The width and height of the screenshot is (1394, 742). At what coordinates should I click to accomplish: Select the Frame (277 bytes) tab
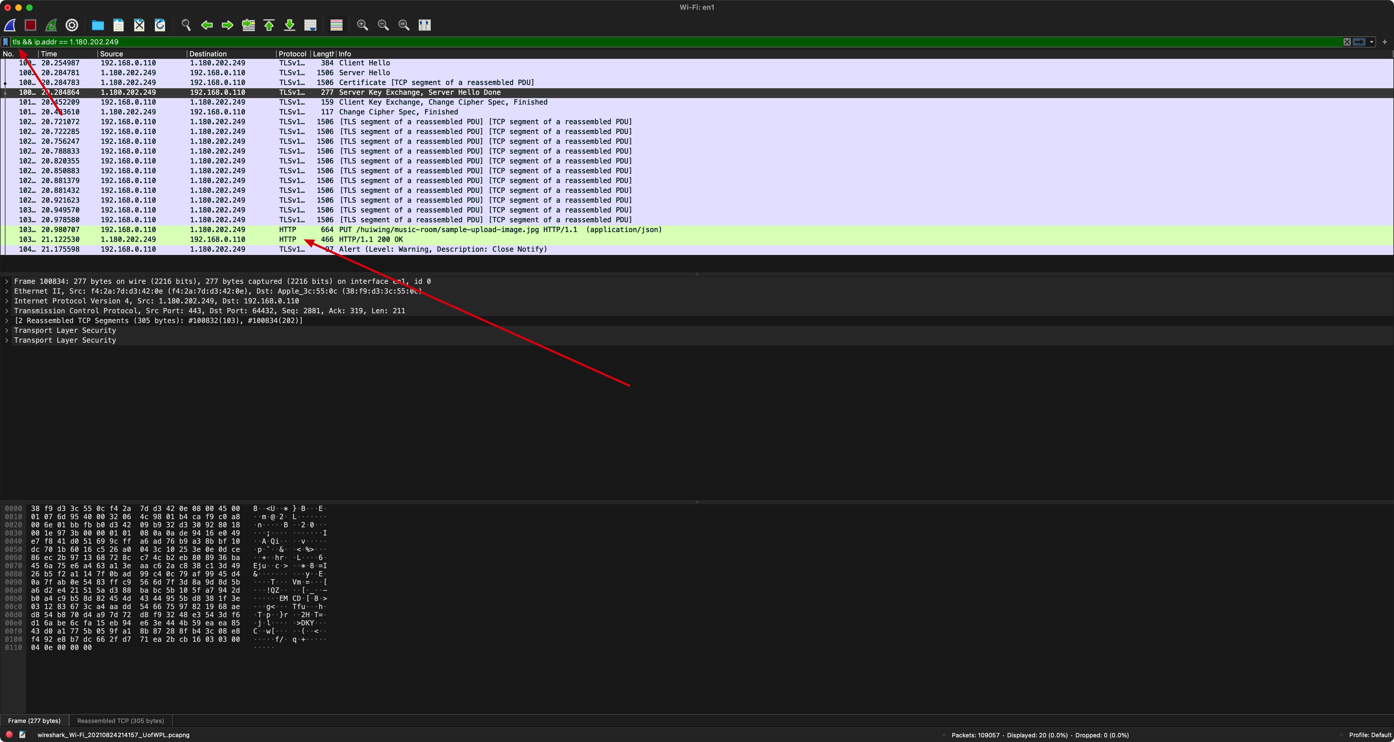(x=34, y=720)
